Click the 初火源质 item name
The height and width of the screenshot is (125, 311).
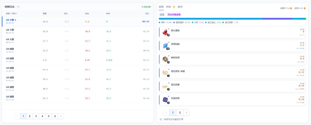click(x=175, y=31)
